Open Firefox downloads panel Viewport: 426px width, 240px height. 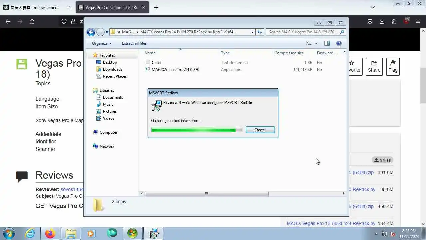click(x=382, y=21)
